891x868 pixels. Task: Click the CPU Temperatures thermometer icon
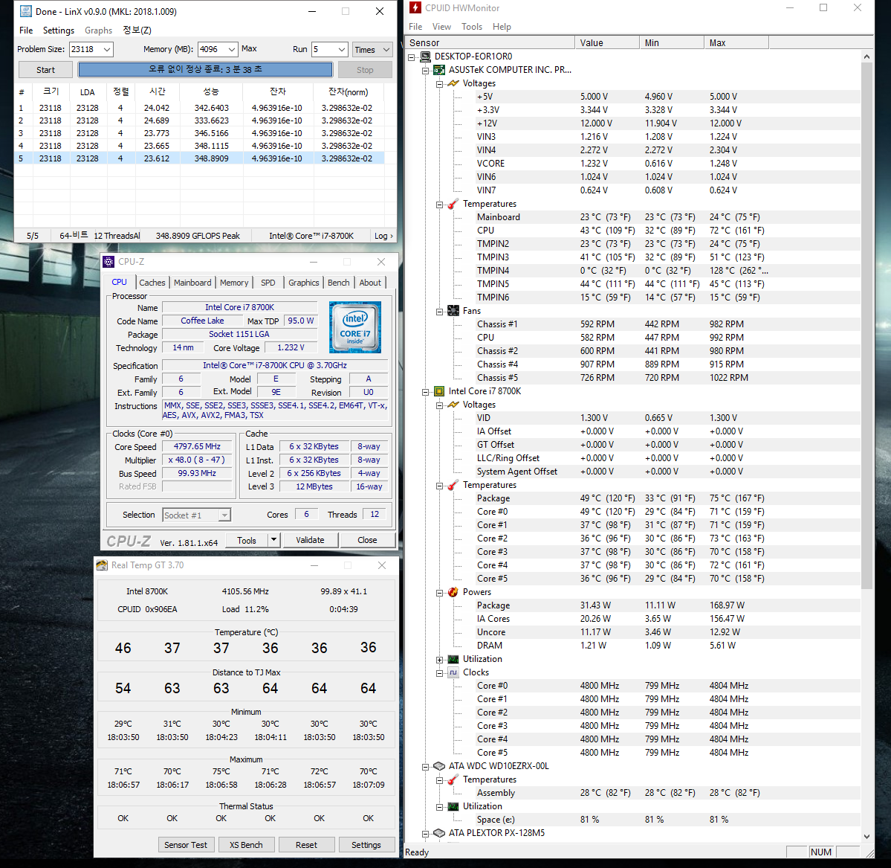point(453,485)
